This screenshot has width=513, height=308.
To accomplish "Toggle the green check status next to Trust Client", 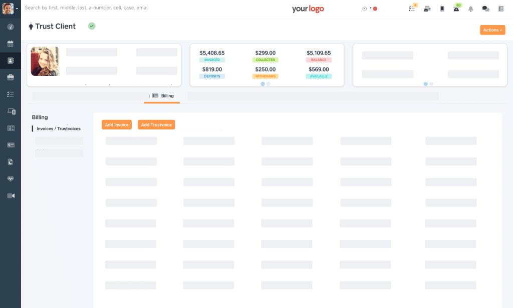I will point(92,26).
